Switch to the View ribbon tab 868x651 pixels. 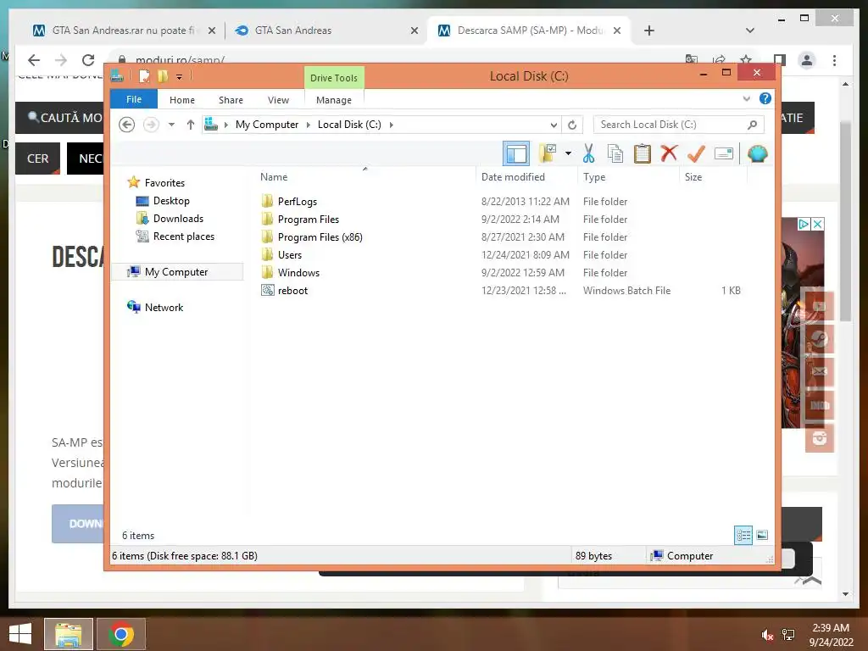coord(278,100)
